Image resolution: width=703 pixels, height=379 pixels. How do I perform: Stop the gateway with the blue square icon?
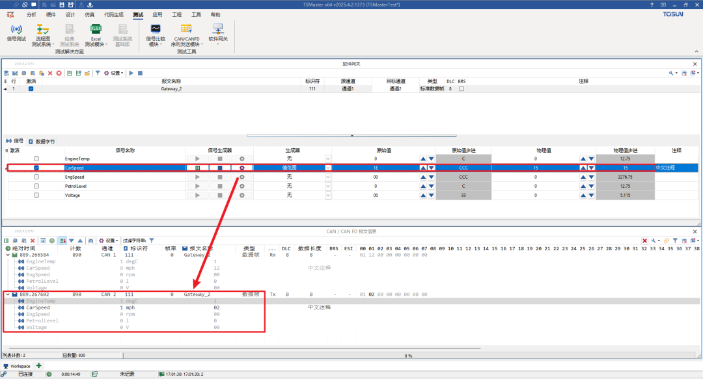(140, 73)
